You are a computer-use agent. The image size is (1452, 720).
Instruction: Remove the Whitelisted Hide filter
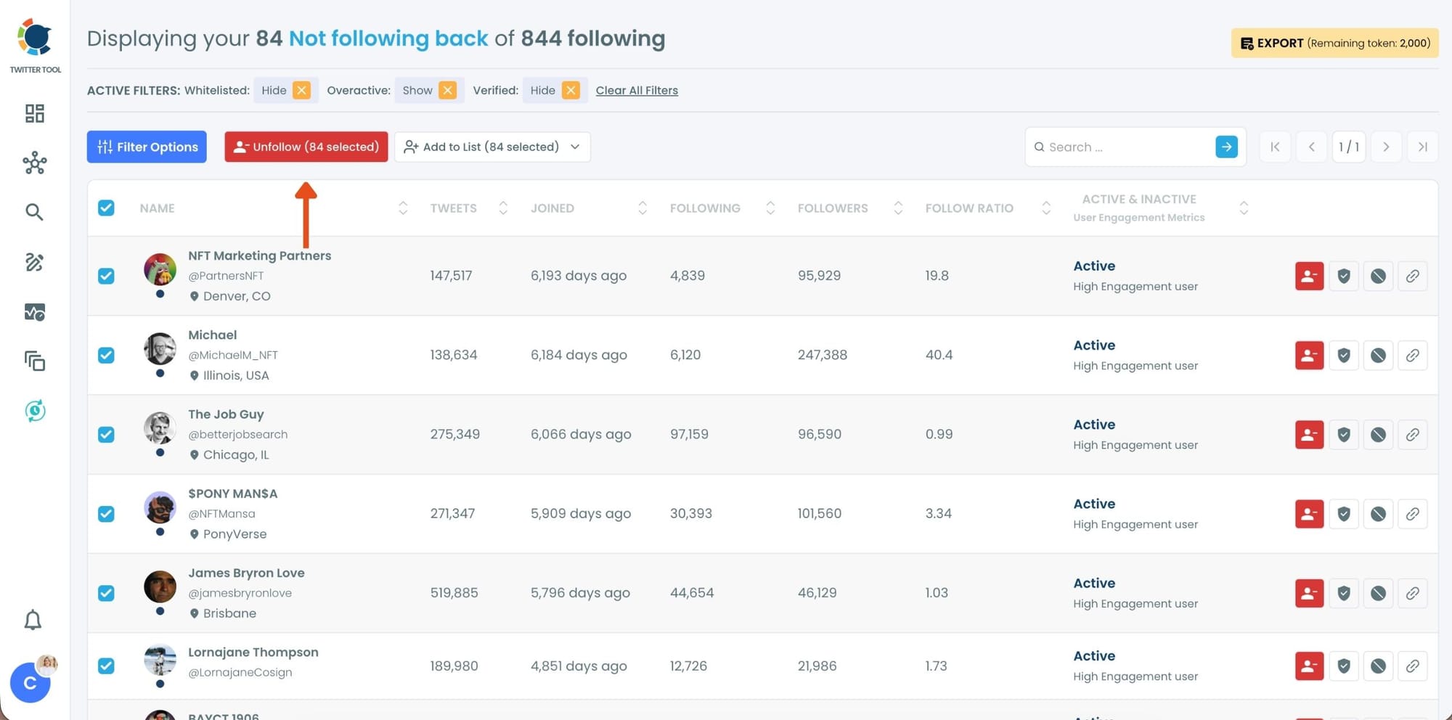(x=301, y=90)
